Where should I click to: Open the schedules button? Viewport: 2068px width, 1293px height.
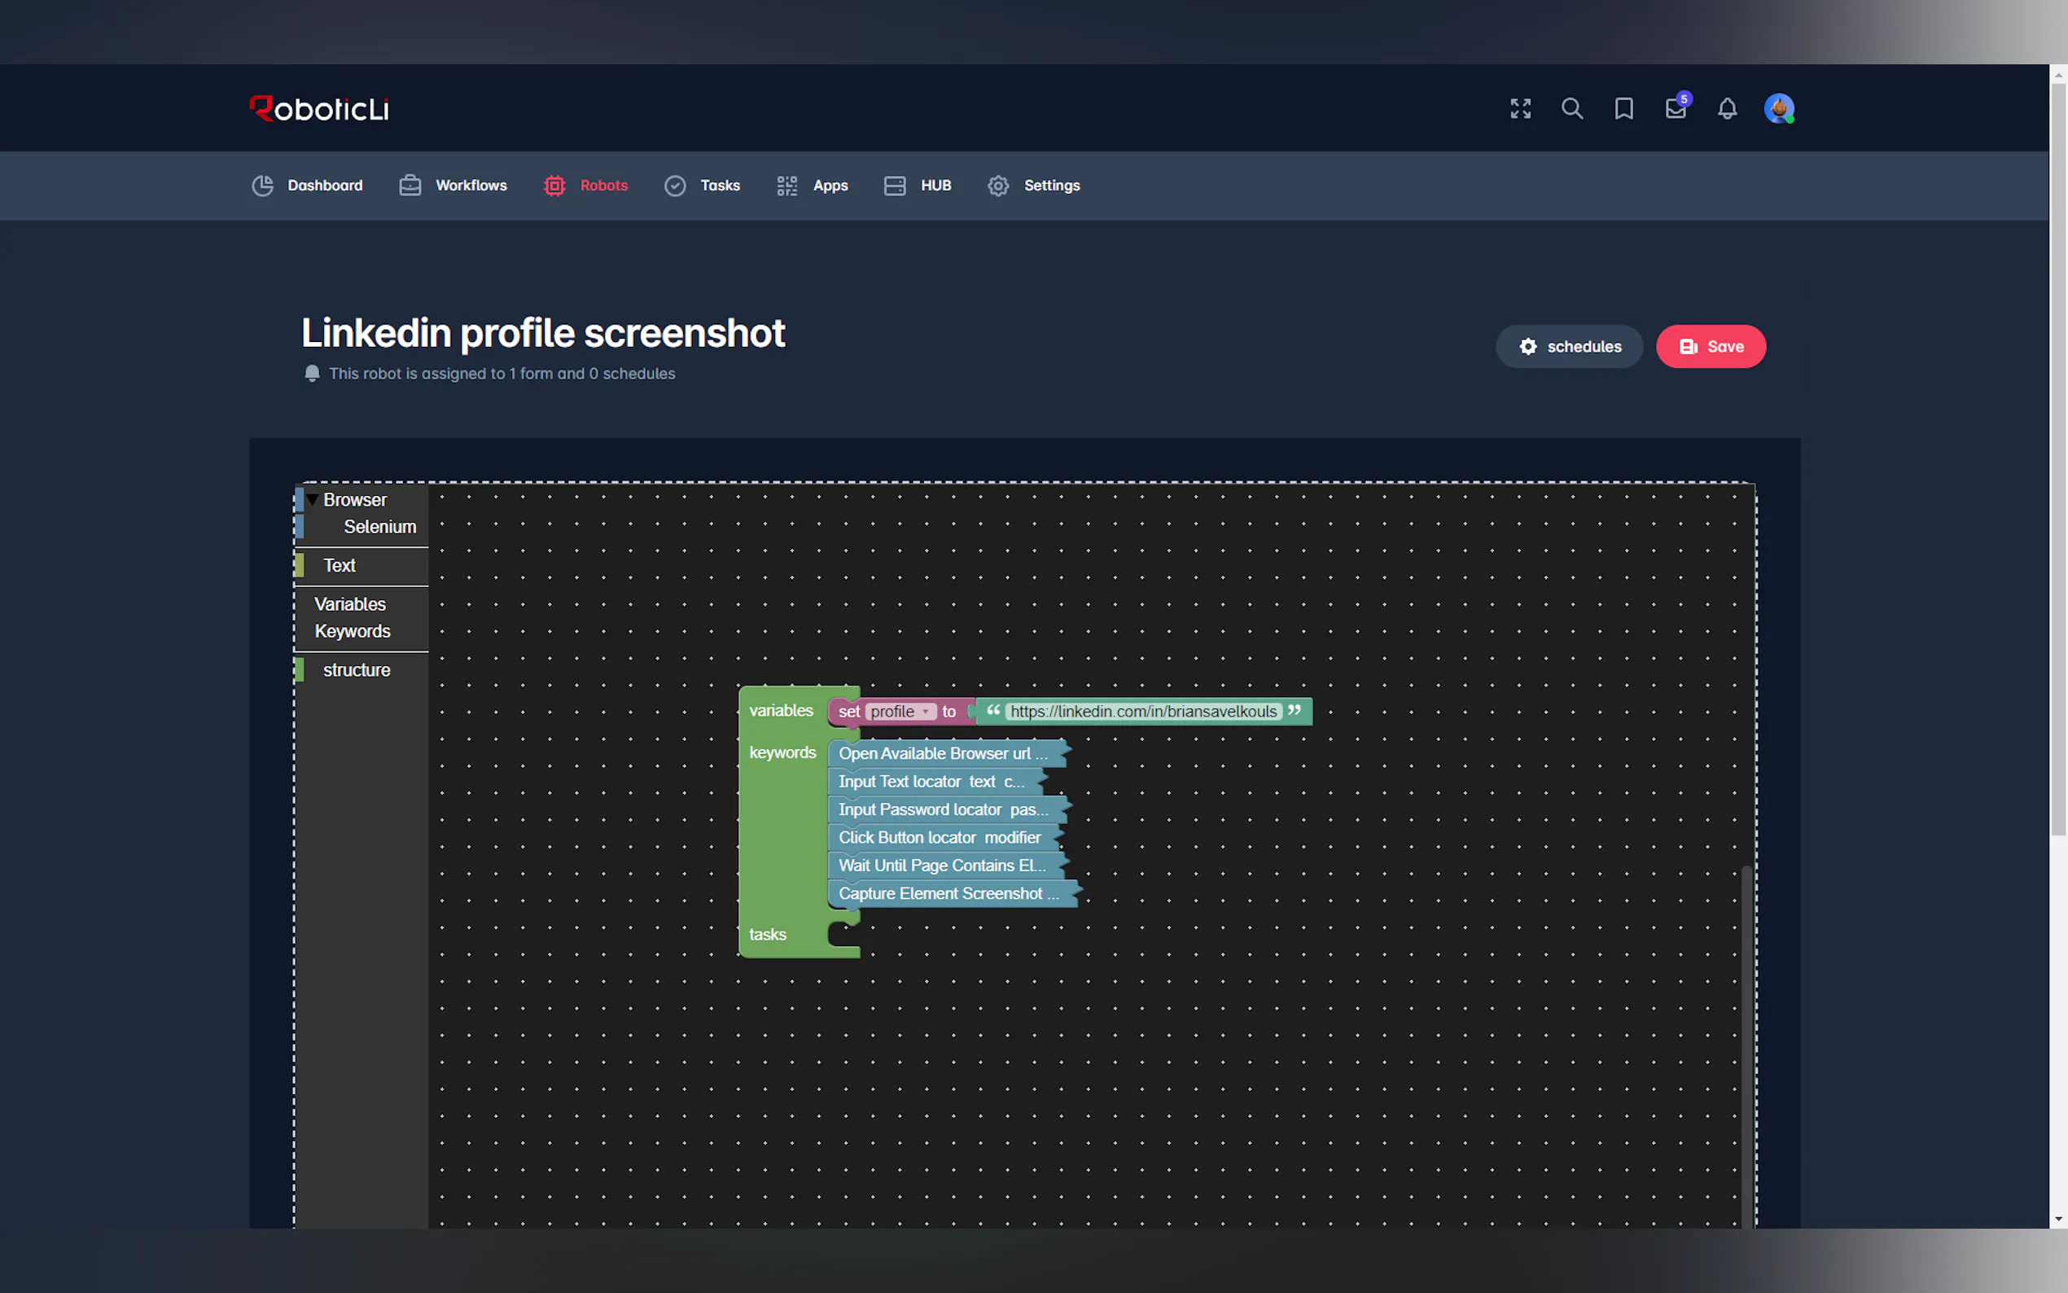[1569, 346]
